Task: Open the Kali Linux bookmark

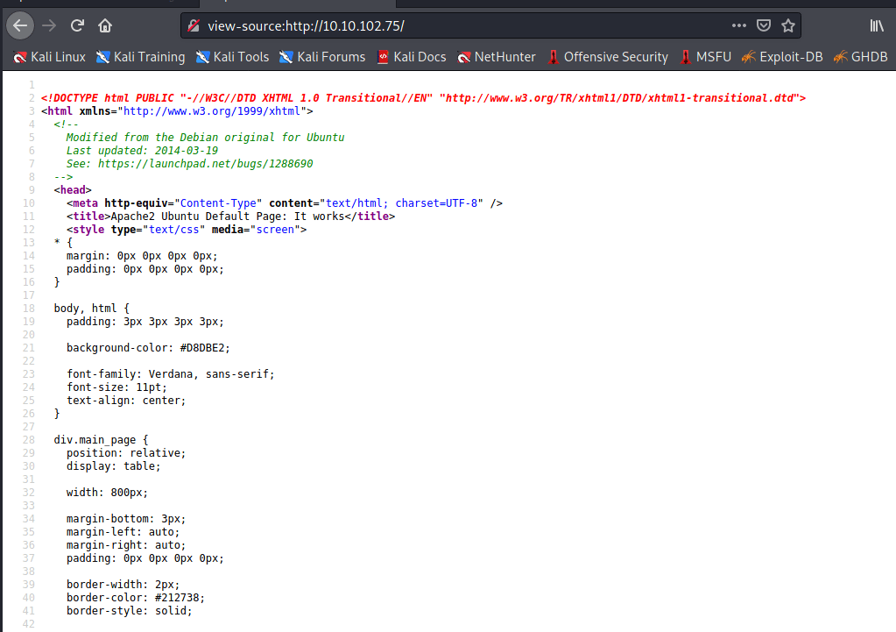Action: tap(50, 57)
